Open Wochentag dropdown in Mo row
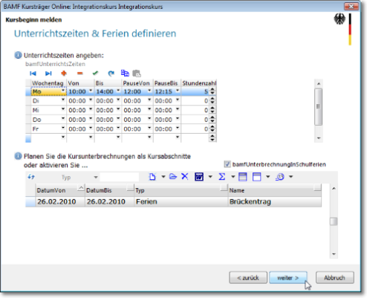 coord(63,91)
